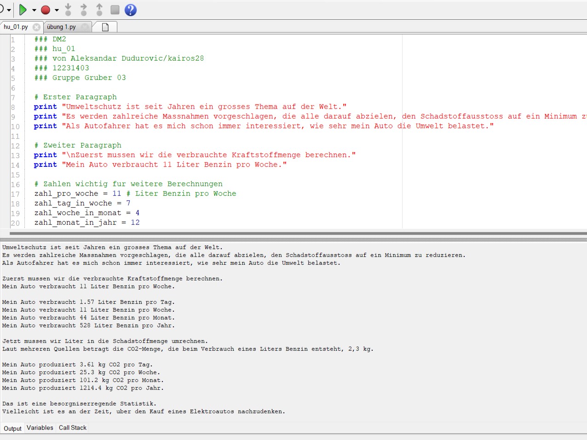
Task: Show the Call Stack panel
Action: (72, 428)
